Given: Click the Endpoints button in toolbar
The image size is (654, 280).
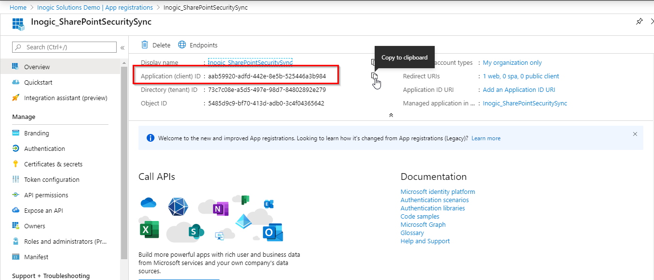Looking at the screenshot, I should [198, 45].
